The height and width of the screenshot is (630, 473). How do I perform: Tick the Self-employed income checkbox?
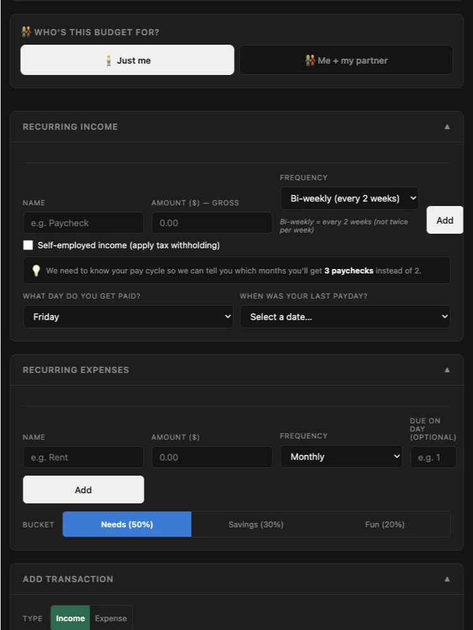[x=28, y=245]
